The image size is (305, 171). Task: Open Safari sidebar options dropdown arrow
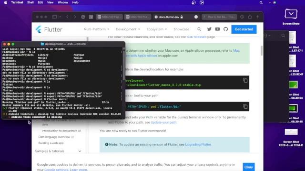point(60,17)
